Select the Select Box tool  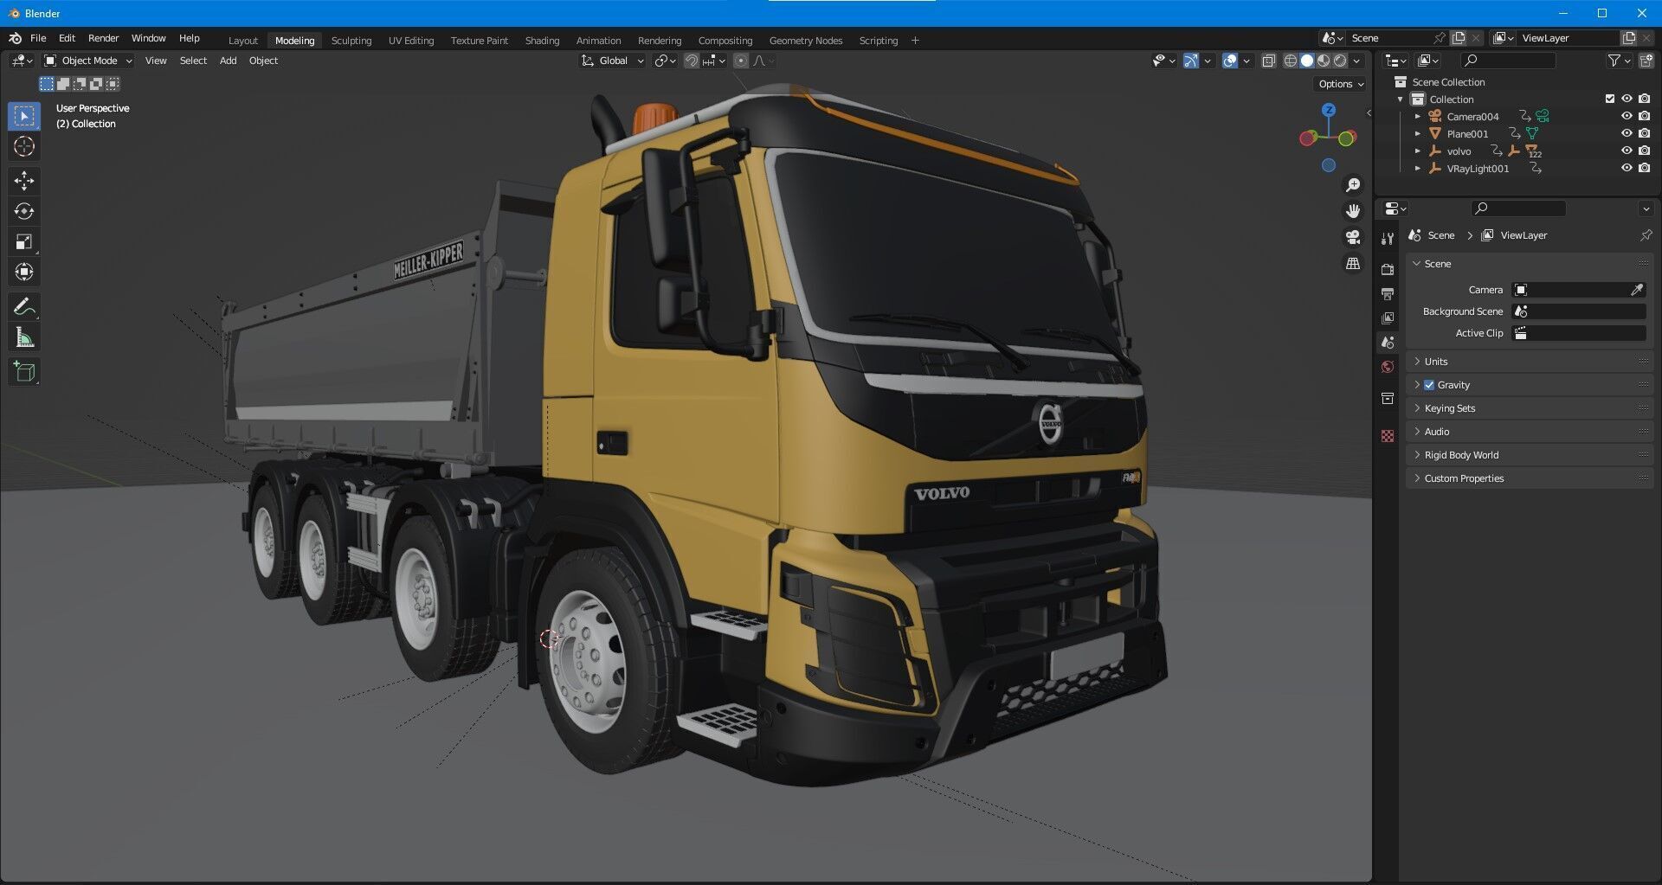click(24, 116)
